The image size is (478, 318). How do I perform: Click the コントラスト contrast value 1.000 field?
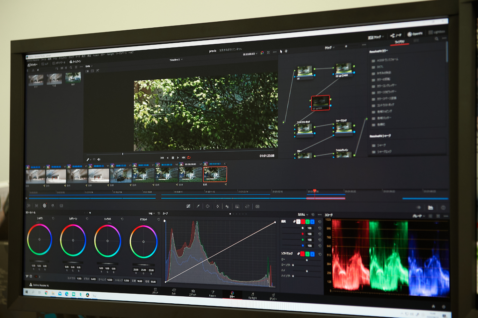[79, 278]
